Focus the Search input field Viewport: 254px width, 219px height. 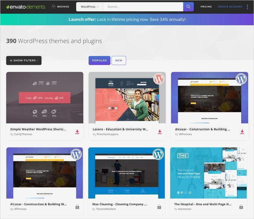143,7
